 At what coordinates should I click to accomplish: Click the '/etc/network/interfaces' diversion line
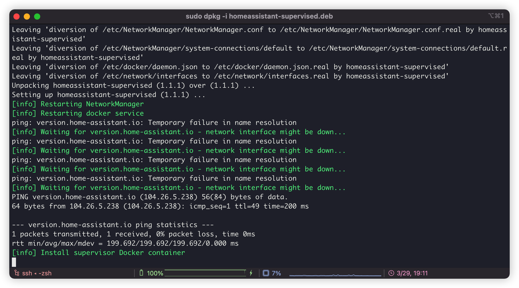pyautogui.click(x=230, y=76)
